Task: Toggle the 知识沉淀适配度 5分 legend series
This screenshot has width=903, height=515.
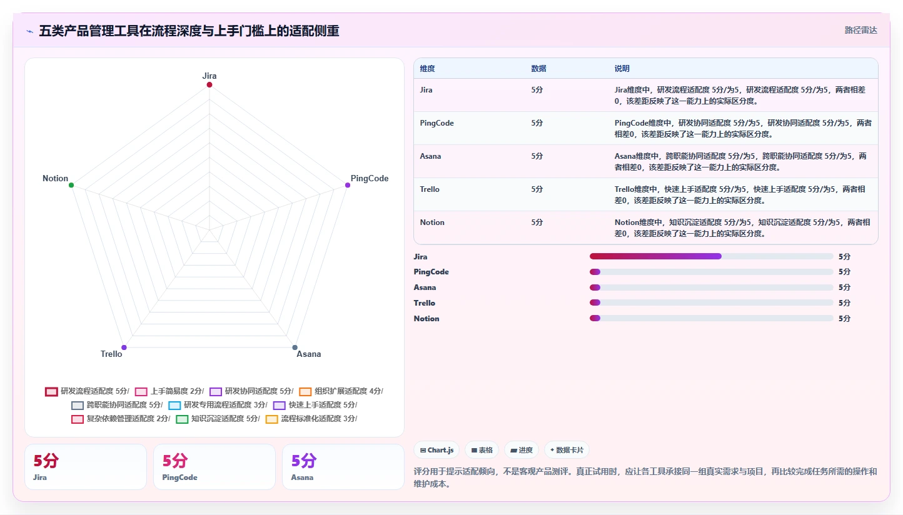Action: coord(218,419)
